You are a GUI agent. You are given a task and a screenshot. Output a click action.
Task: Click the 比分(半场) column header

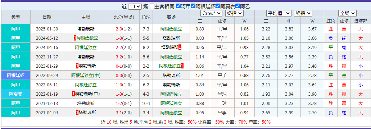(124, 17)
